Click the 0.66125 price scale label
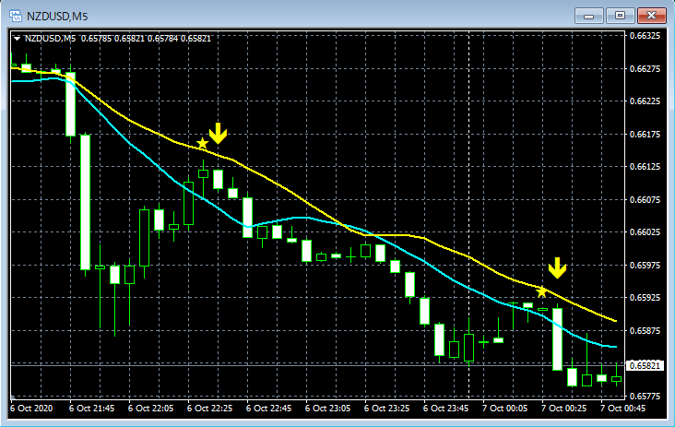 coord(645,167)
